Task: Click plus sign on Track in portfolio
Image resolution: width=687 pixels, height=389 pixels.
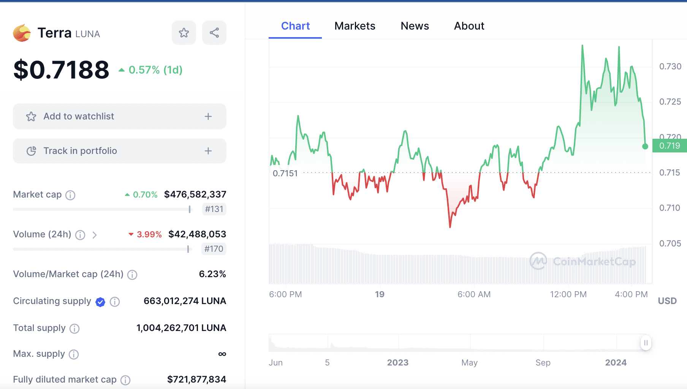Action: [208, 151]
